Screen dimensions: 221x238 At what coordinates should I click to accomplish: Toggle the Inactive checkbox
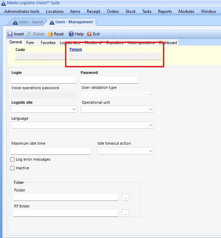coord(12,168)
